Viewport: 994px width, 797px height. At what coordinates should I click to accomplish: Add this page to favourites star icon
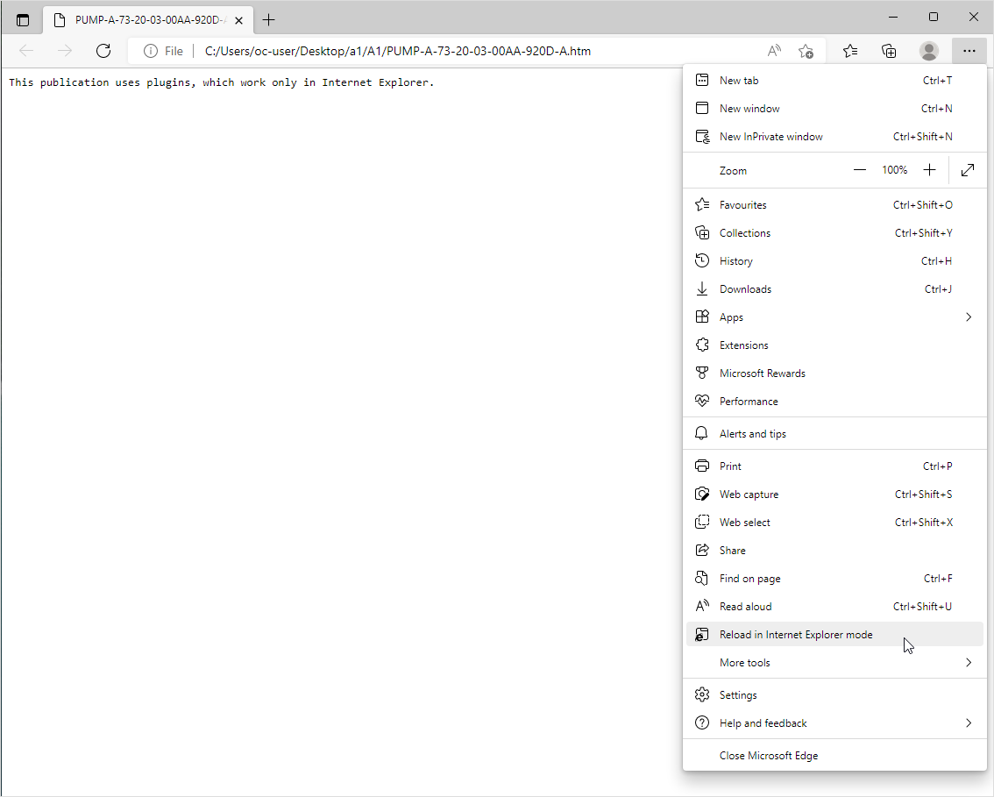tap(806, 51)
